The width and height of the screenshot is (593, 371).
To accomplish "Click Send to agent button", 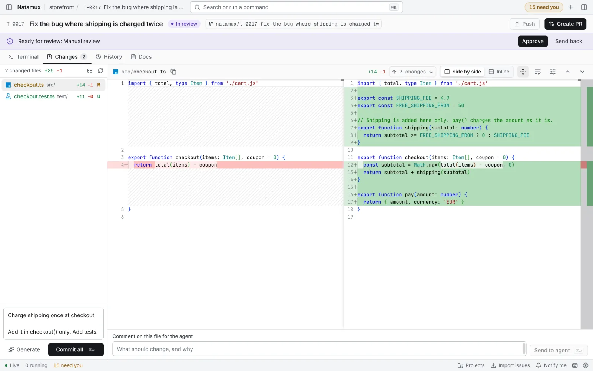I will (x=559, y=350).
